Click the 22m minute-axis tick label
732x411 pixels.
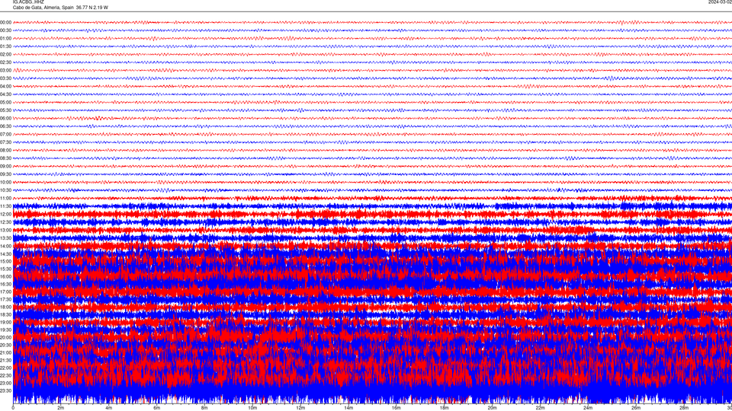pos(540,408)
